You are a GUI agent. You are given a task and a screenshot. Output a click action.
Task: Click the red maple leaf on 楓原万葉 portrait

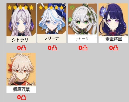[x=10, y=67]
